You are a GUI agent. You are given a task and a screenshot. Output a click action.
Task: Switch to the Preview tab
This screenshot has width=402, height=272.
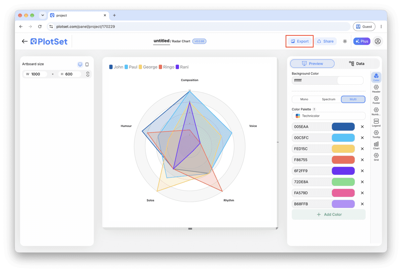click(x=312, y=63)
